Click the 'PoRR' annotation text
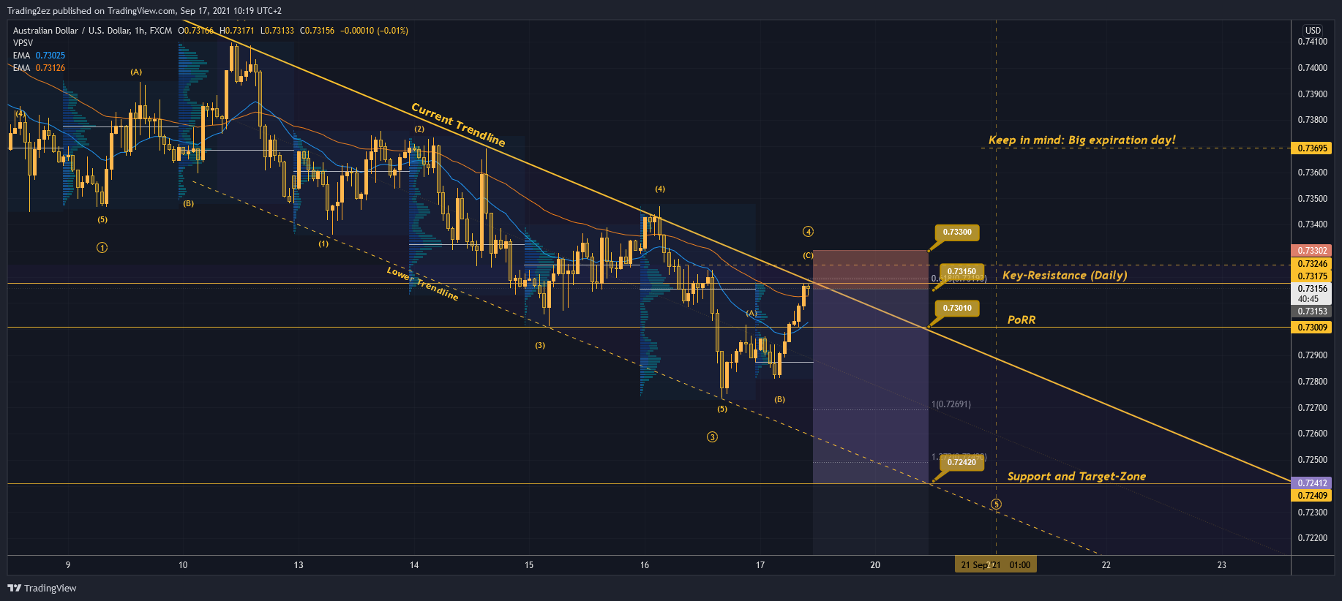Image resolution: width=1342 pixels, height=601 pixels. (x=1022, y=320)
